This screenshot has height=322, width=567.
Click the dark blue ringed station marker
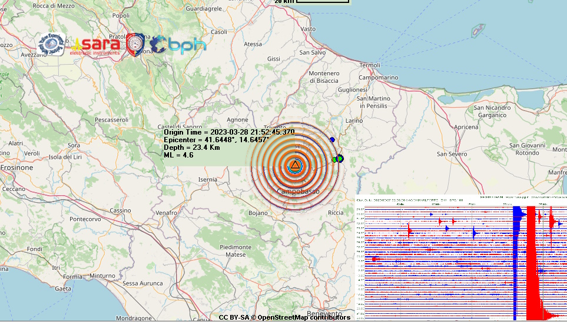(x=340, y=157)
